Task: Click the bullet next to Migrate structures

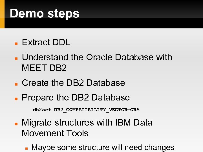Action: tap(17, 124)
